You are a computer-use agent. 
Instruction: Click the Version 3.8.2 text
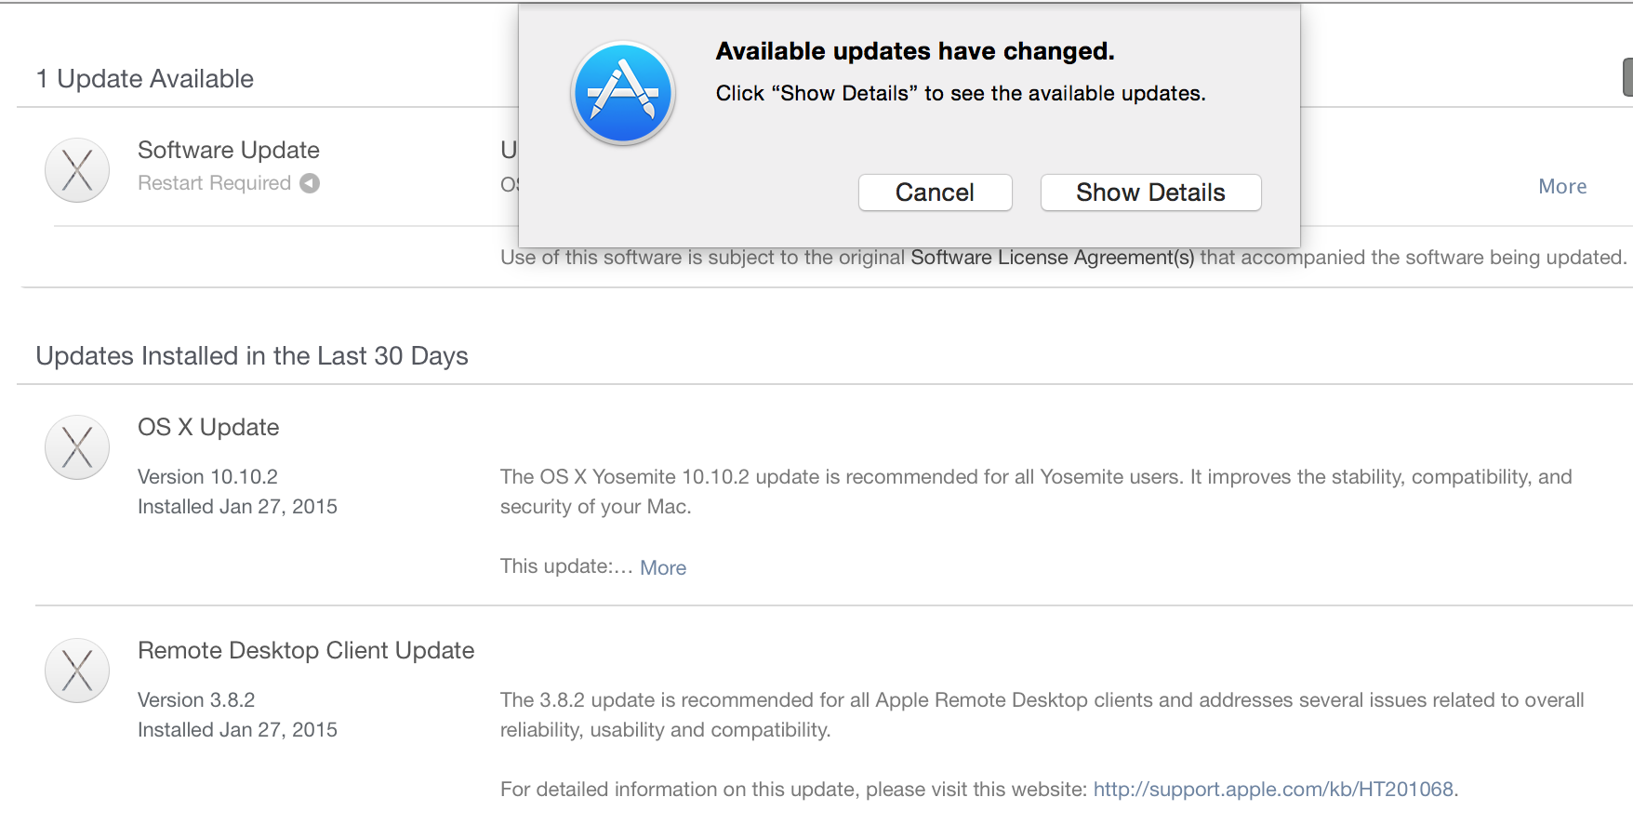click(196, 699)
